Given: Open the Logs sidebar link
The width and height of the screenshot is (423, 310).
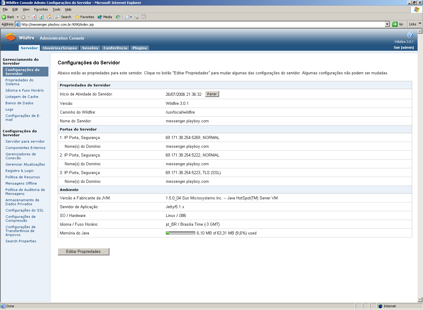Looking at the screenshot, I should pyautogui.click(x=9, y=109).
